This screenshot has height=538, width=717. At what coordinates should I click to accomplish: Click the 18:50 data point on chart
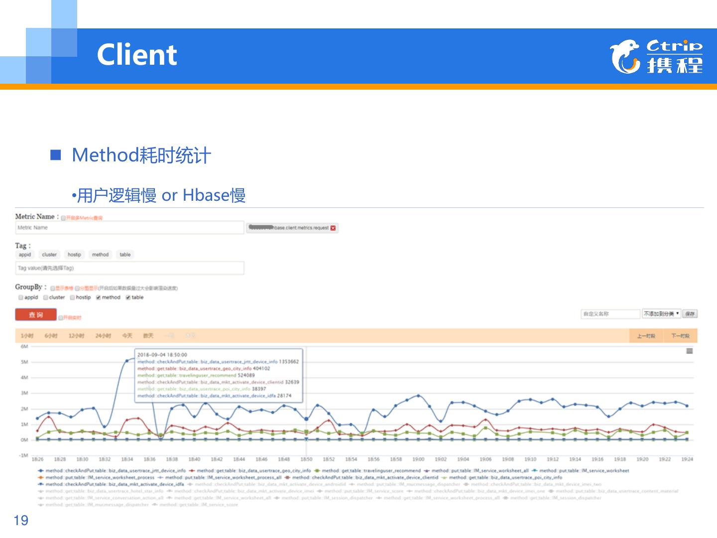pyautogui.click(x=306, y=419)
